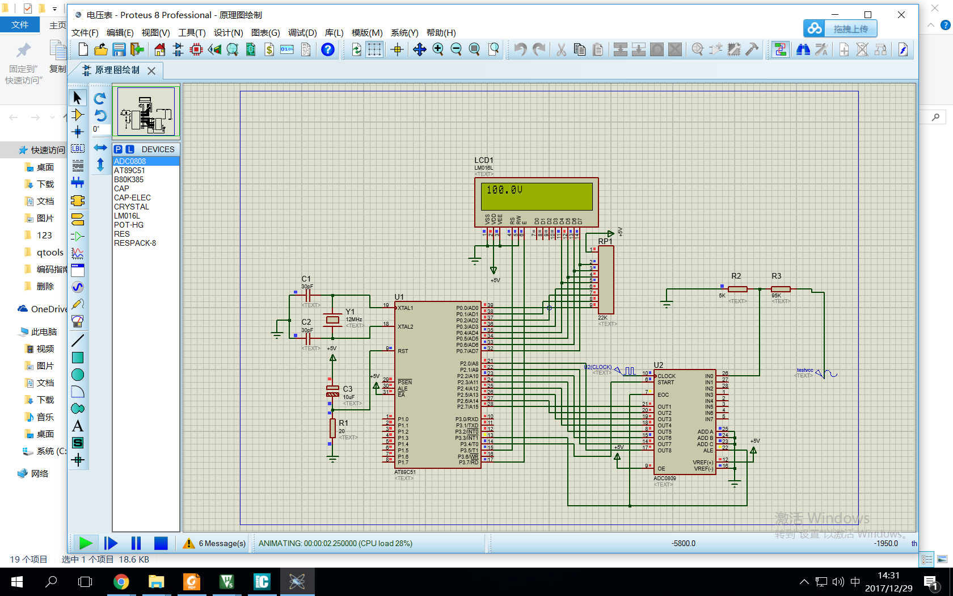Open the 调试(D) menu
The width and height of the screenshot is (953, 596).
click(x=302, y=33)
